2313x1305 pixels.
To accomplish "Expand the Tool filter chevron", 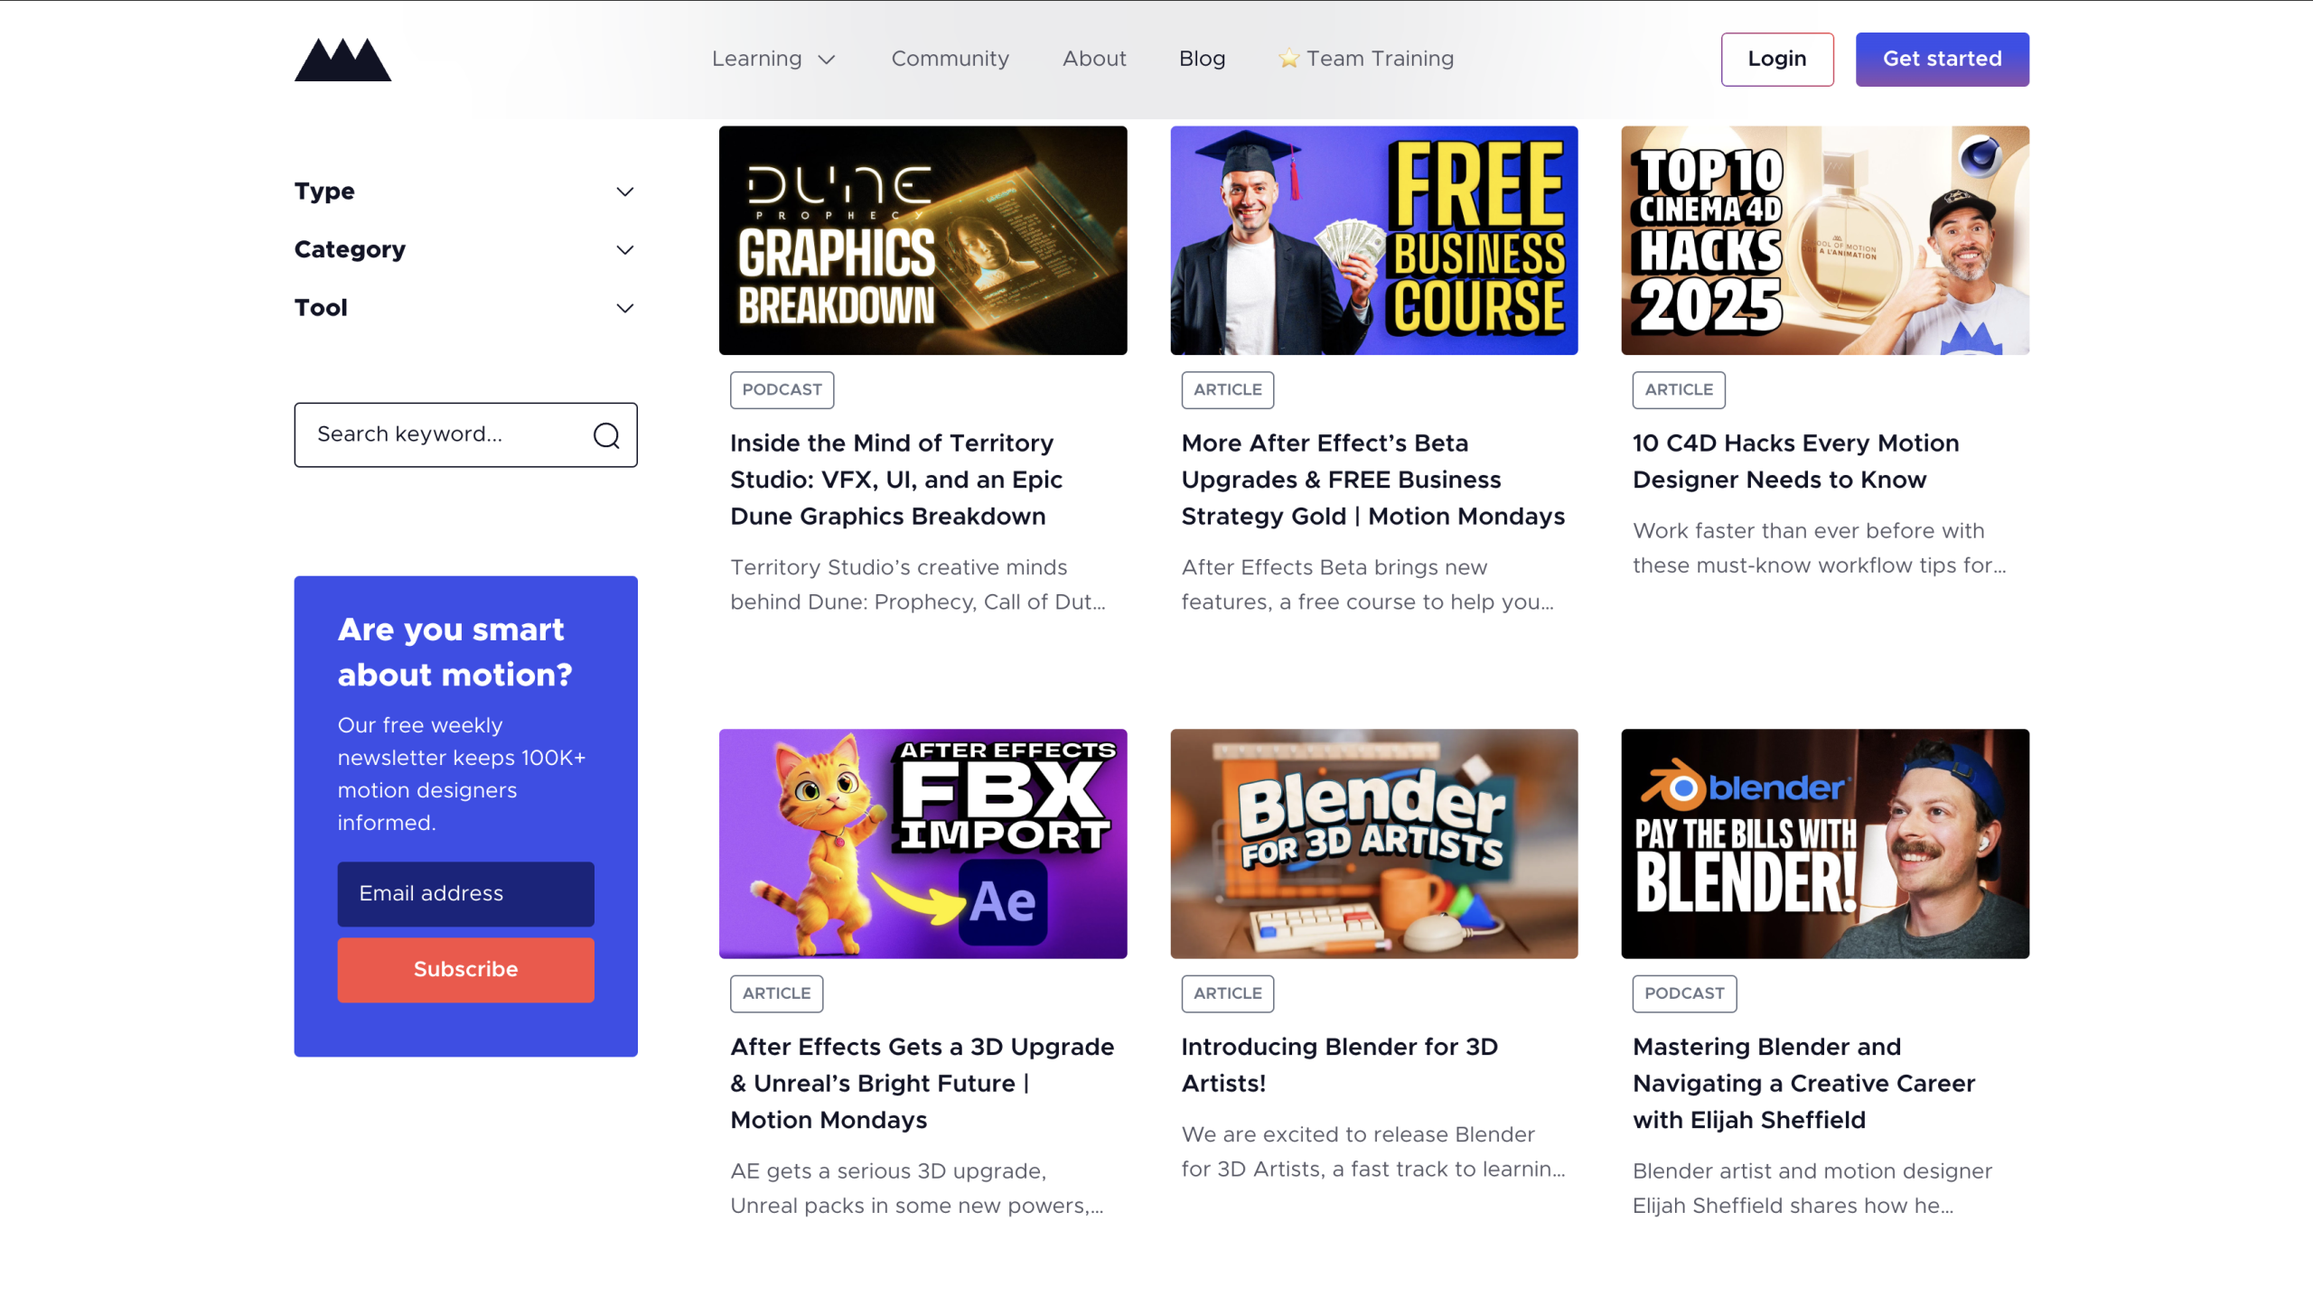I will 624,308.
